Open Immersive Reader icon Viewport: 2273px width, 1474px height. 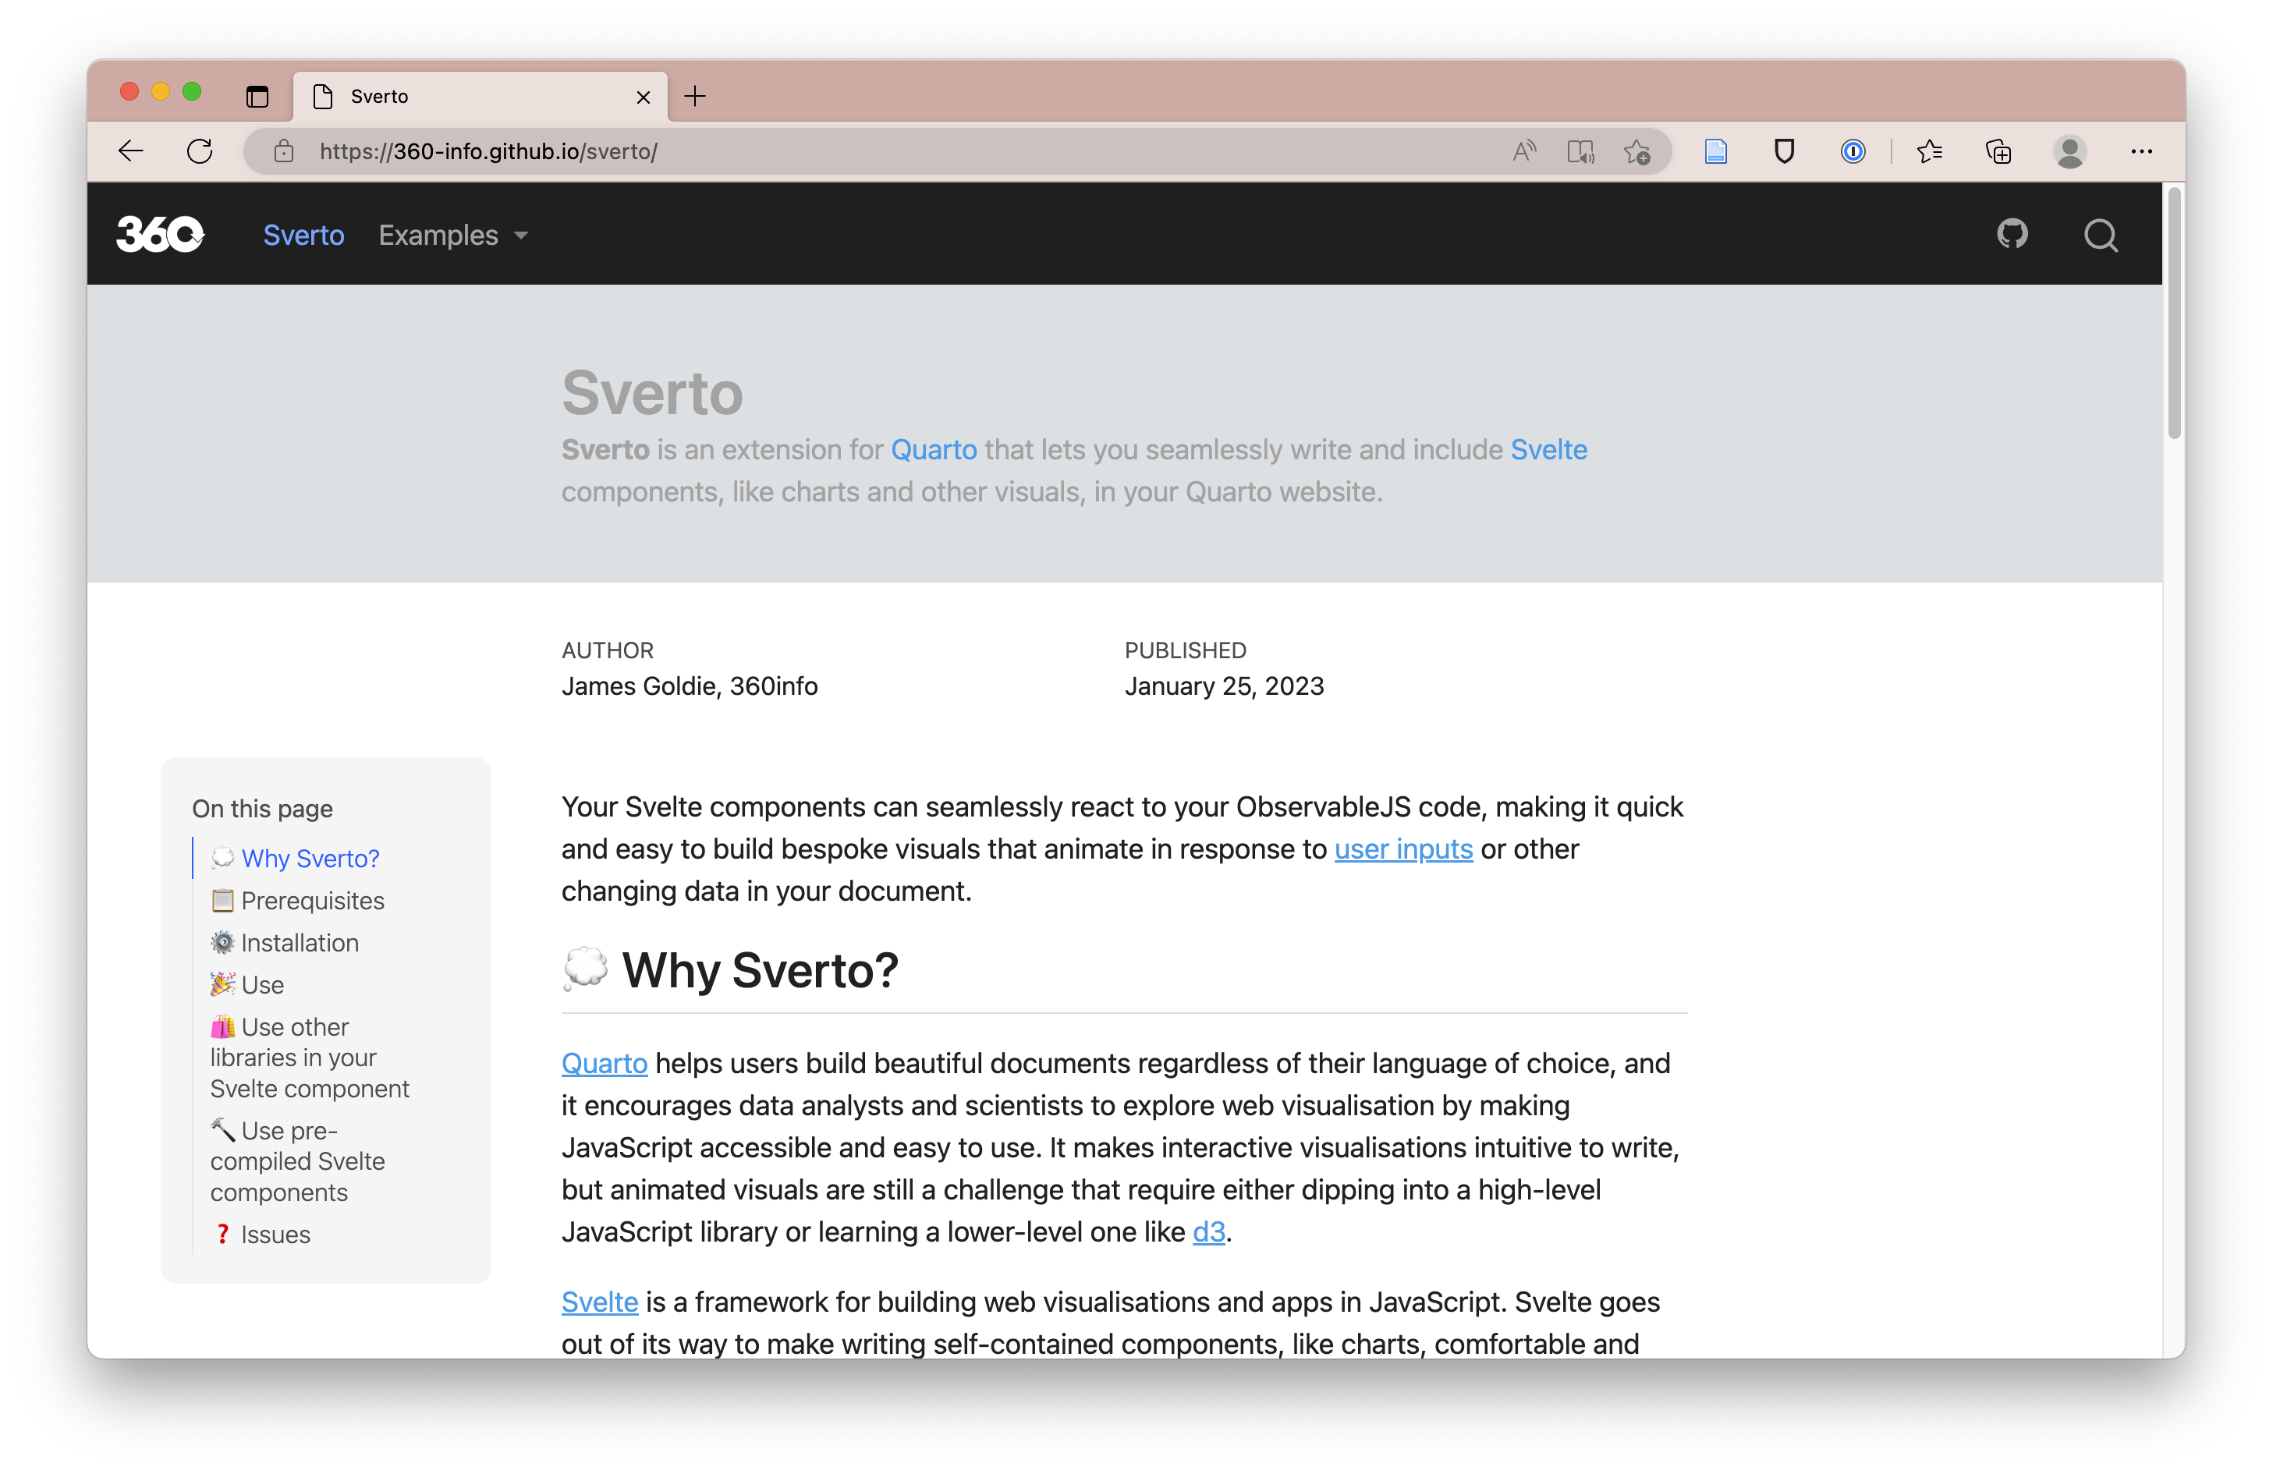pyautogui.click(x=1580, y=151)
